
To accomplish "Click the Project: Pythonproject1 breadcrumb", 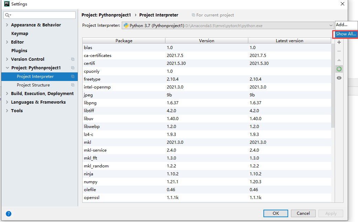I will (x=106, y=15).
